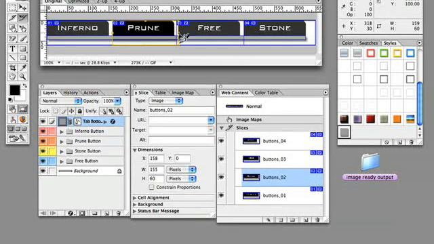Viewport: 434px width, 244px height.
Task: Expand the Free Button layer set
Action: (62, 161)
